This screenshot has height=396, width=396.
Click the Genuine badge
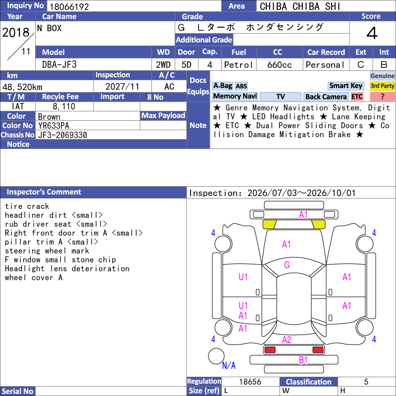point(382,76)
